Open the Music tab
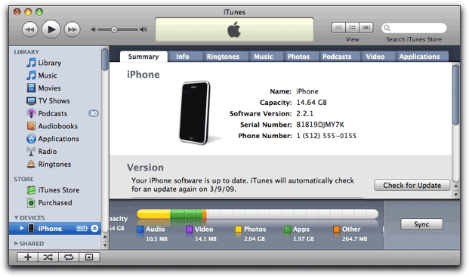This screenshot has height=277, width=469. pyautogui.click(x=264, y=57)
